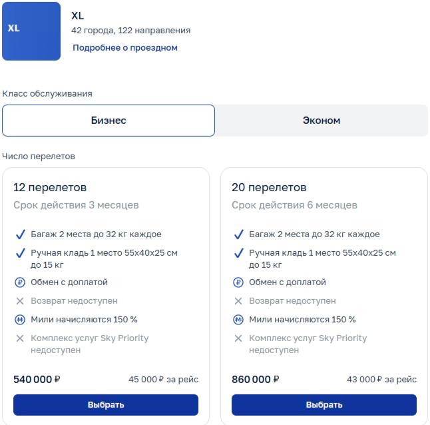This screenshot has width=430, height=425.
Task: Open the "Подробнее о проездном" link
Action: pos(125,48)
